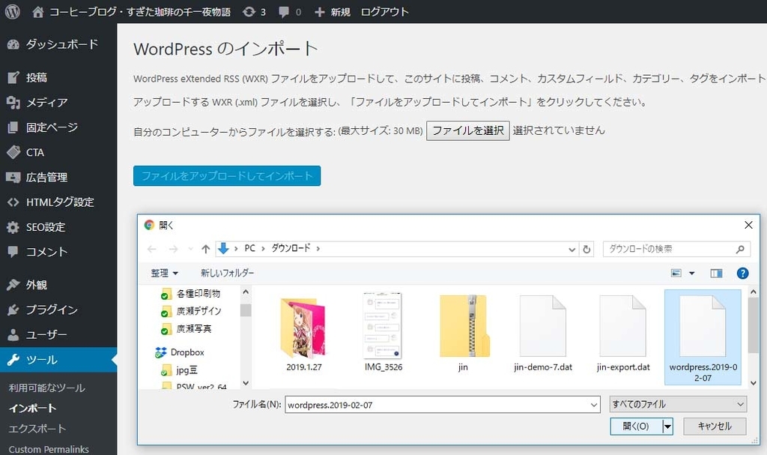The width and height of the screenshot is (767, 455).
Task: Click the メディア icon in sidebar
Action: point(13,103)
